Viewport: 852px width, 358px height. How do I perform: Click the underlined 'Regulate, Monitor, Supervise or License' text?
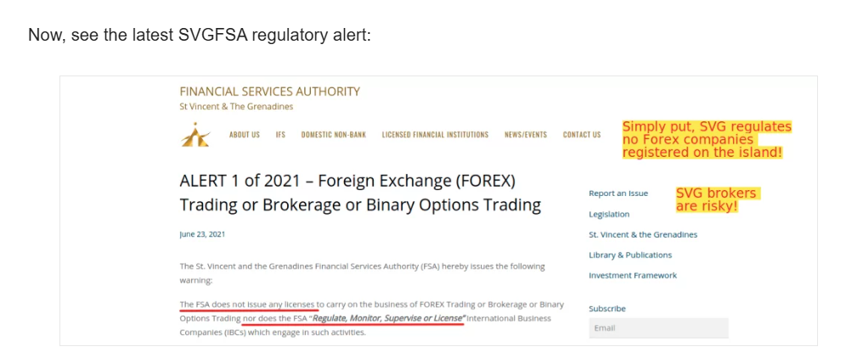[389, 318]
